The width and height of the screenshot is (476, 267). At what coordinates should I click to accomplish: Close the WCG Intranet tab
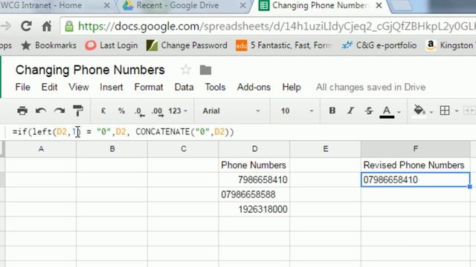[107, 5]
